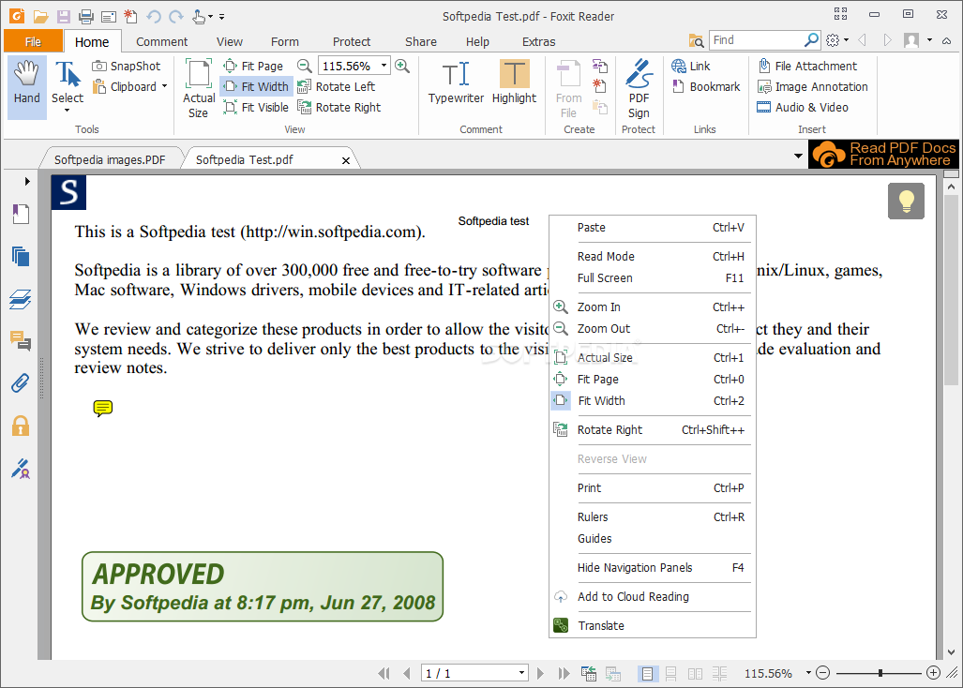Switch to the Softpedia images.PDF tab
The width and height of the screenshot is (963, 688).
tap(110, 159)
